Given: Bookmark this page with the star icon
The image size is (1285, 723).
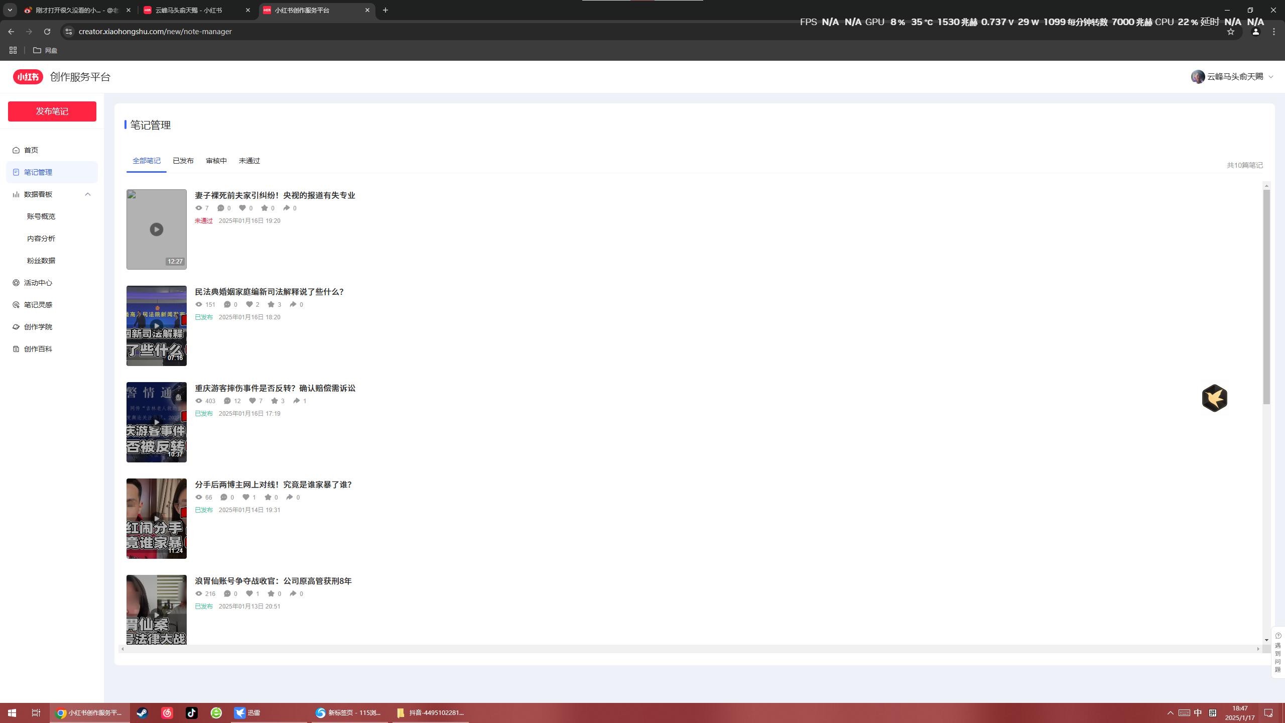Looking at the screenshot, I should pos(1230,32).
